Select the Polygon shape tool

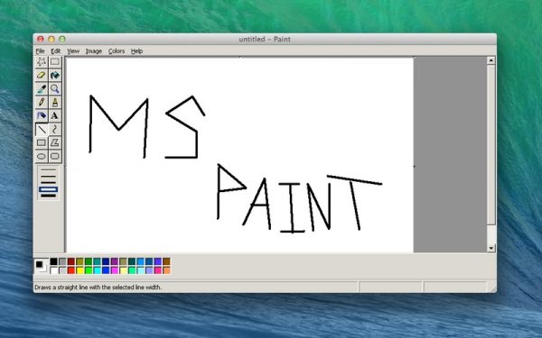point(54,142)
